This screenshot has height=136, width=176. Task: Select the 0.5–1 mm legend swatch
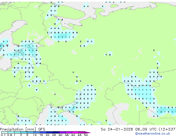coord(11,132)
